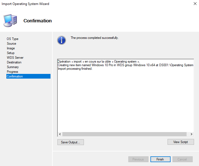Click the output scrollbar right arrow
This screenshot has height=166, width=199.
click(x=191, y=134)
